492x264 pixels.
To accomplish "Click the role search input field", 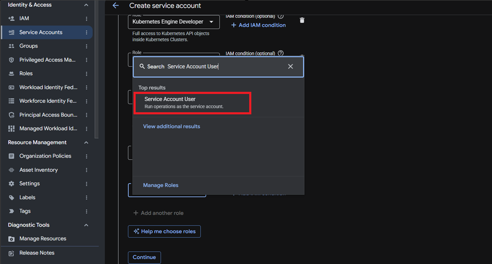I will [x=218, y=66].
